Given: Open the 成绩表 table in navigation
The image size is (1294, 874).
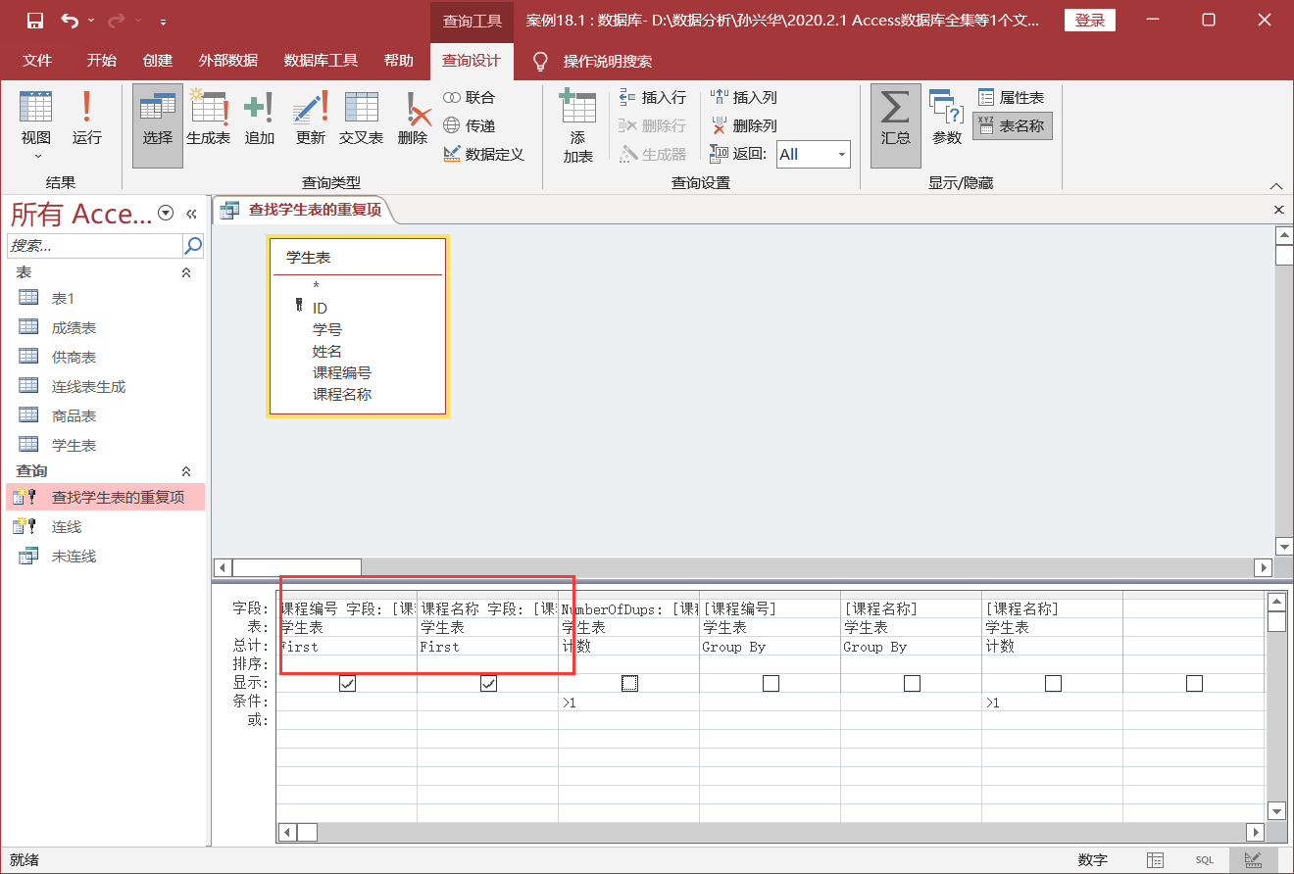Looking at the screenshot, I should coord(105,327).
